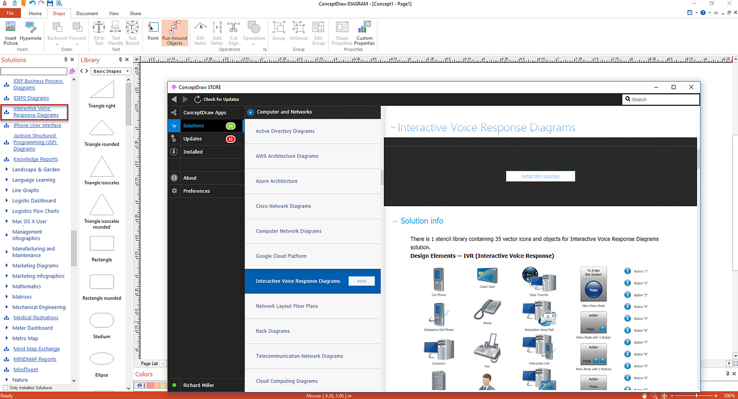Click the About info icon in STORE sidebar
Screen dimensions: 738x399
click(x=174, y=178)
